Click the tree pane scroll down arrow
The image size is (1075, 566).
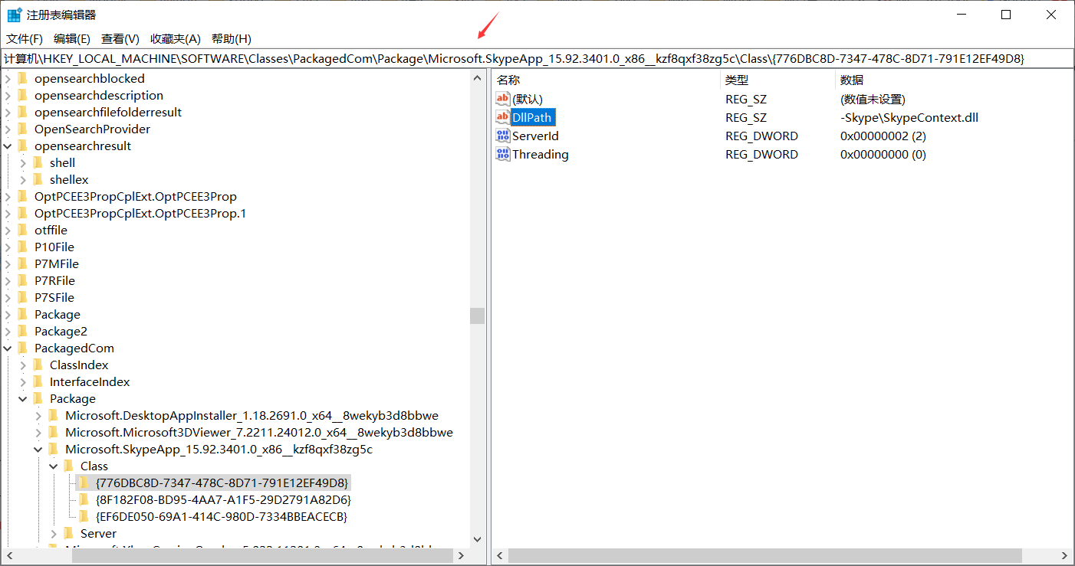pos(477,540)
